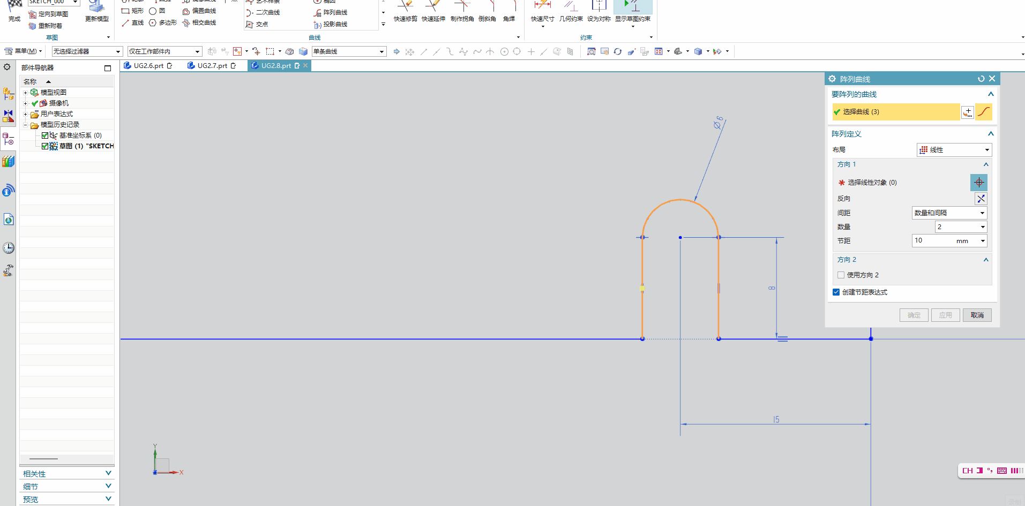Screen dimensions: 1025x506
Task: Reset the 阵列曲线 dialog
Action: [x=981, y=79]
